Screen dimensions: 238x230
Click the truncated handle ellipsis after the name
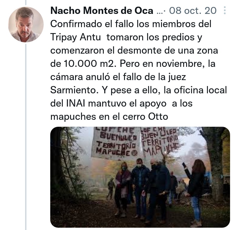coord(160,12)
